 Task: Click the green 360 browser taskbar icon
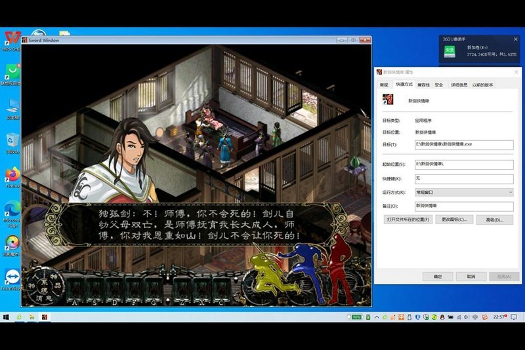pyautogui.click(x=20, y=317)
